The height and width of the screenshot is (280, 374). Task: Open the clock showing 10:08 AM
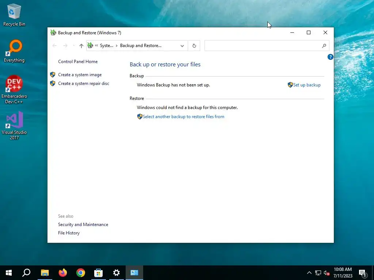tap(343, 273)
